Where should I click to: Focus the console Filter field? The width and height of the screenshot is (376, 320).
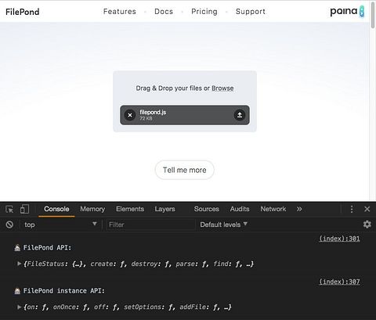point(150,225)
